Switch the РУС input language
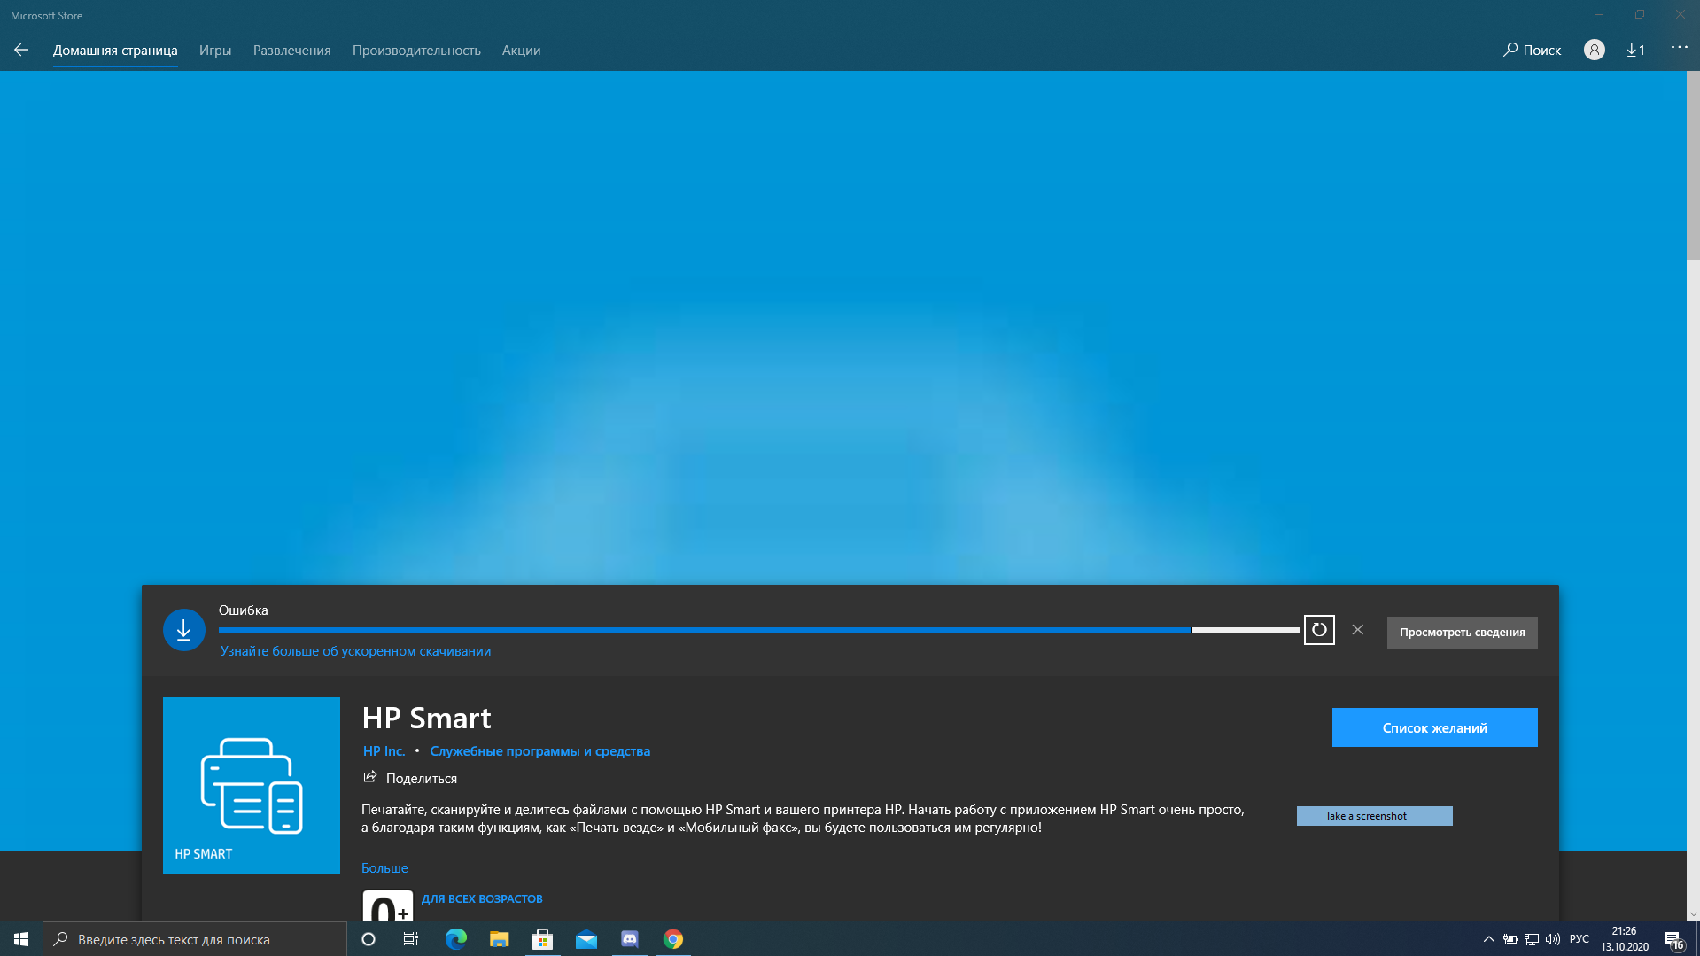The width and height of the screenshot is (1700, 956). pos(1579,939)
